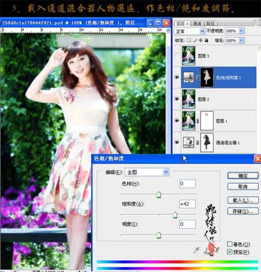Expand the opacity 不透明度 arrow
The width and height of the screenshot is (261, 272).
[x=241, y=31]
